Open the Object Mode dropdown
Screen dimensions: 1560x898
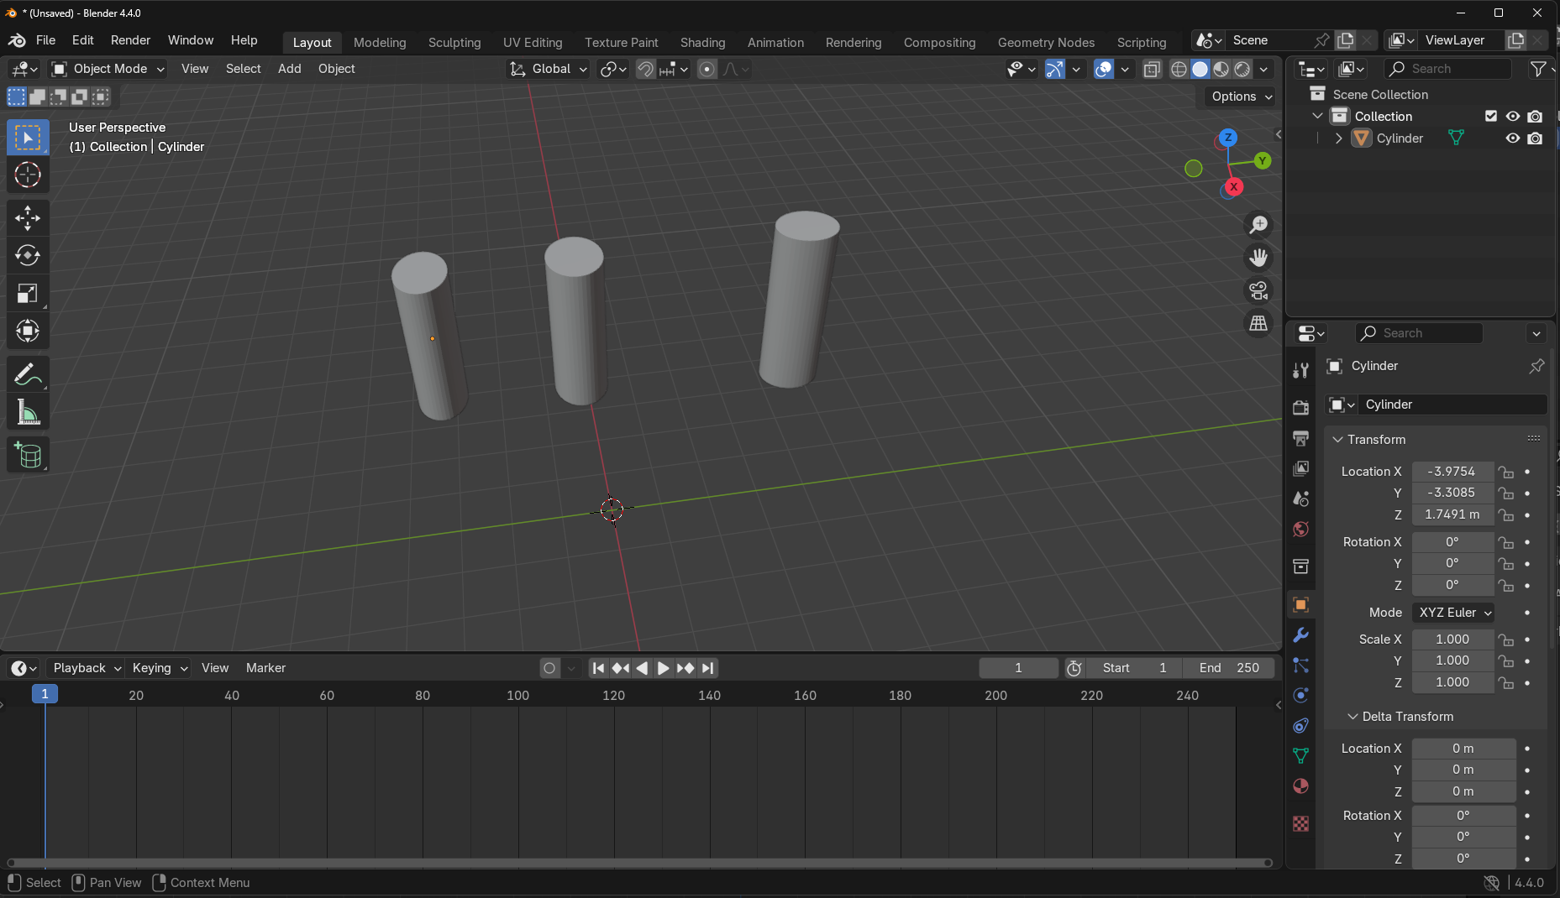coord(108,69)
